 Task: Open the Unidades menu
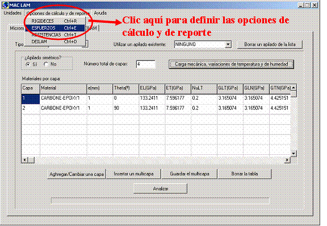coord(12,13)
